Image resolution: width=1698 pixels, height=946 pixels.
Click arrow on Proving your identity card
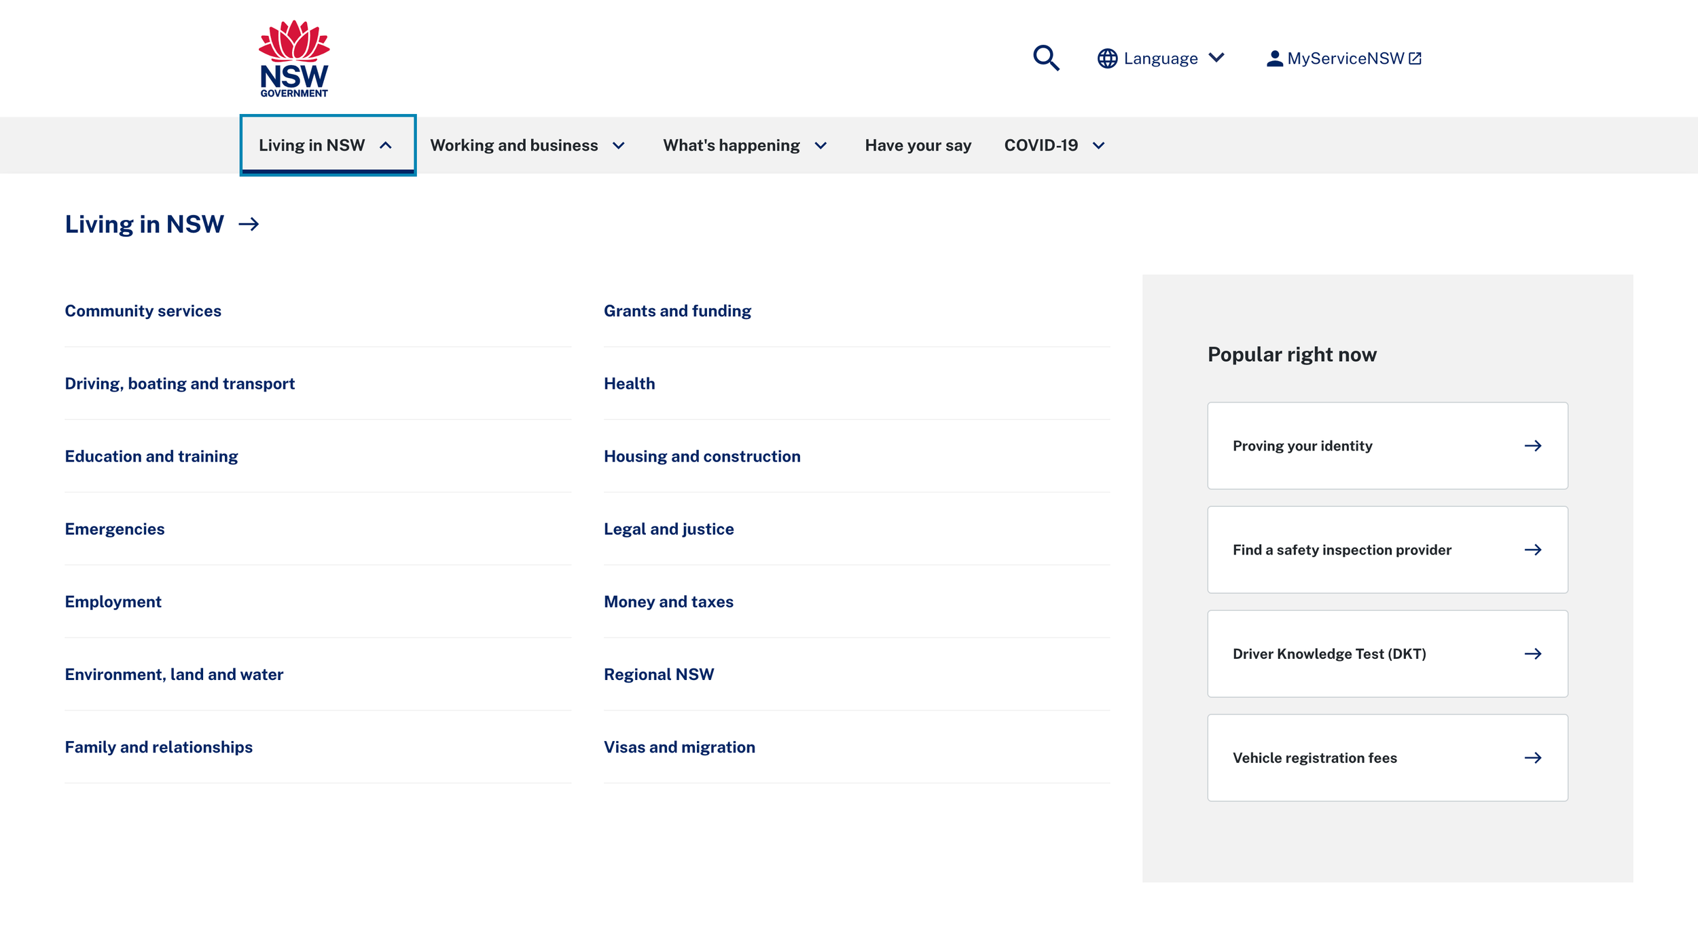tap(1532, 446)
